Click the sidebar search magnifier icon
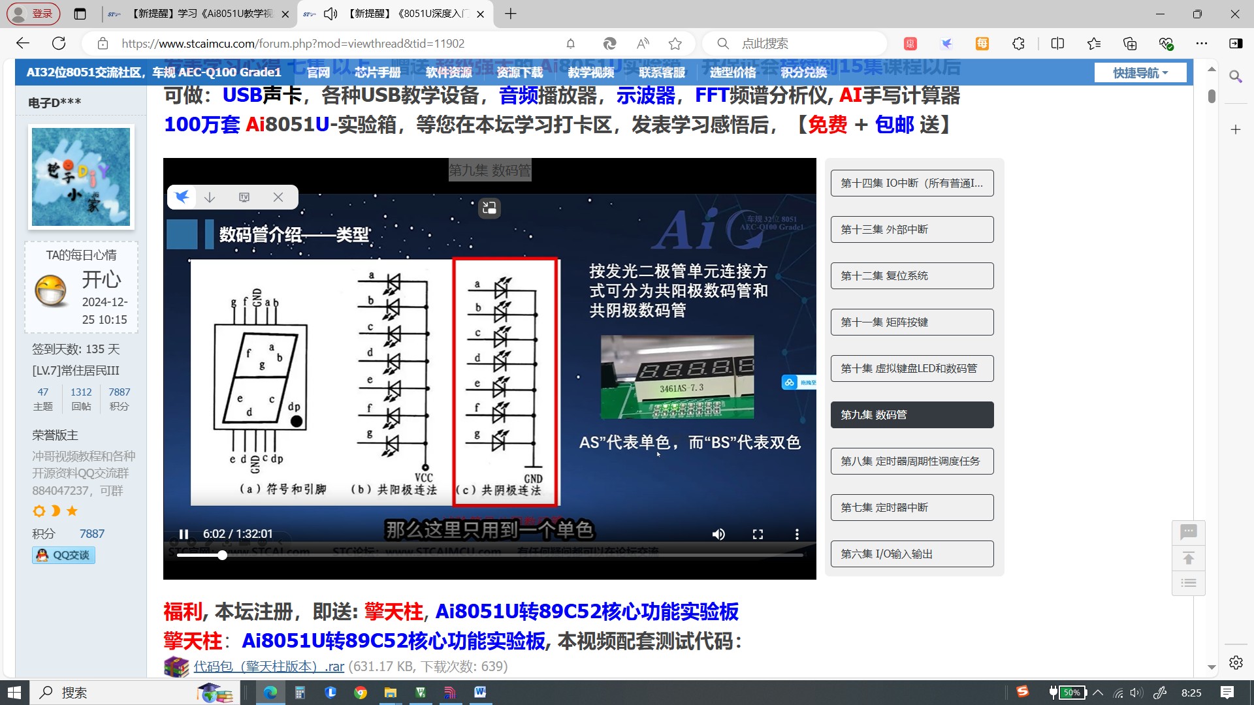1254x705 pixels. coord(1236,77)
